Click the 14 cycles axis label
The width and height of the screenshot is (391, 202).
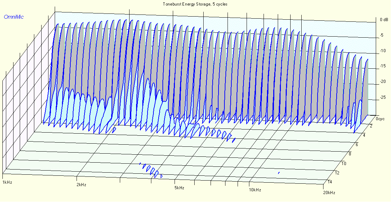(x=329, y=182)
